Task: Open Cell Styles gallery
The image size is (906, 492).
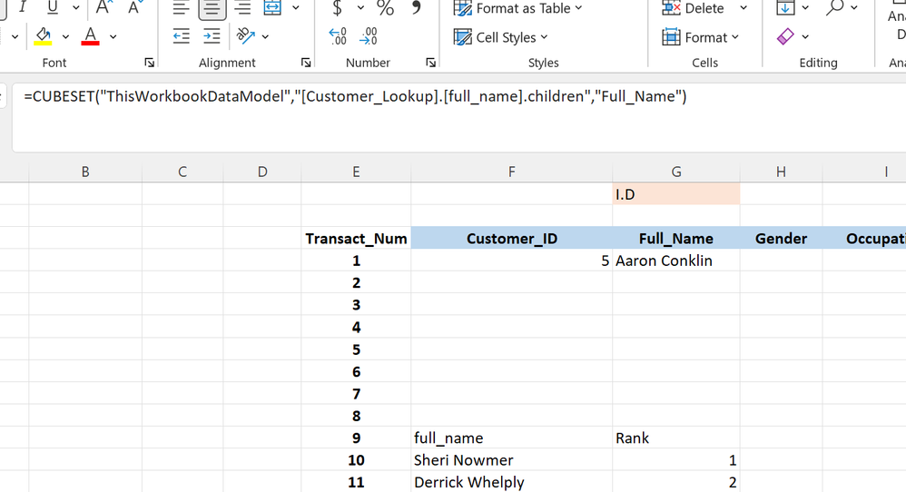Action: 500,37
